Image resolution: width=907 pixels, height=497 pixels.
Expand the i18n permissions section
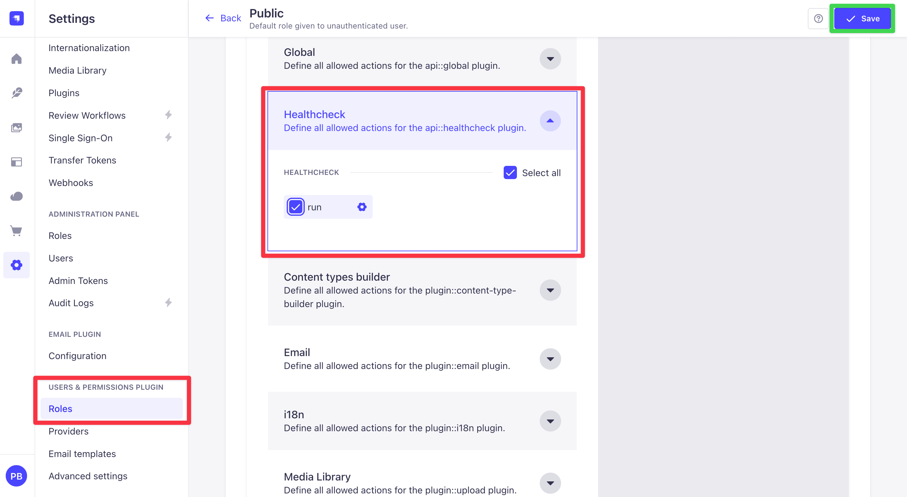click(550, 421)
